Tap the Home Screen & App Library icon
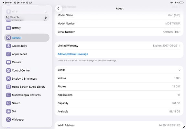186x129 pixels. coord(8,87)
